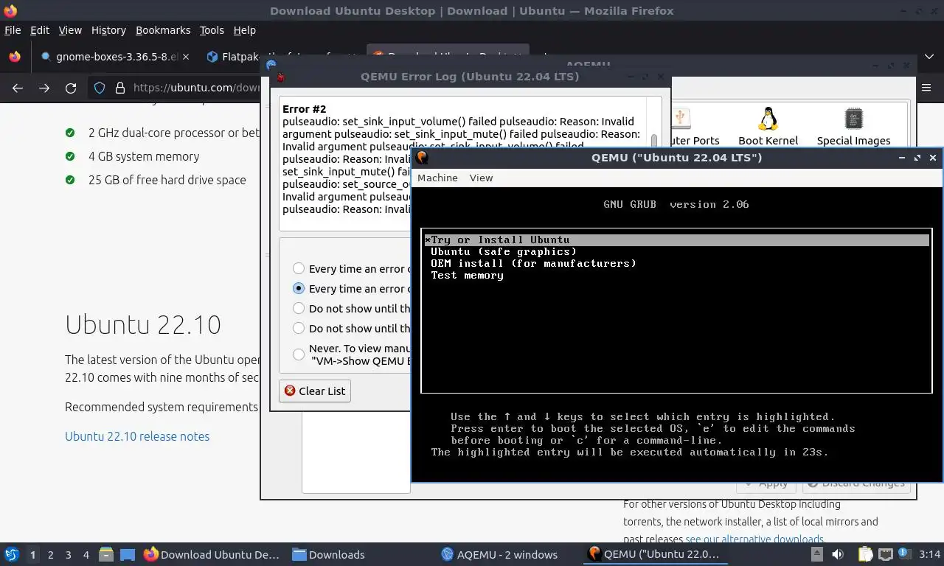Screen dimensions: 944x566
Task: Click the 'Error #2' heading in error log
Action: pyautogui.click(x=304, y=109)
